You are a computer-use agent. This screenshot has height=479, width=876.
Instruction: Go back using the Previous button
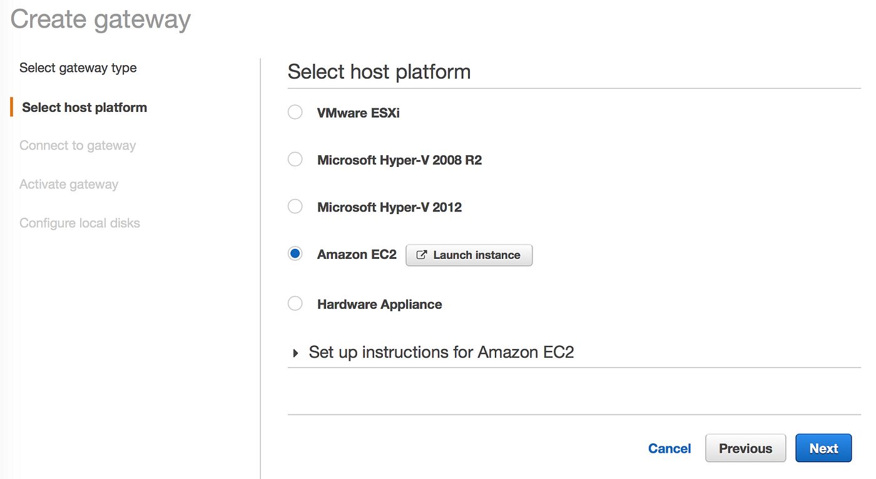tap(745, 448)
